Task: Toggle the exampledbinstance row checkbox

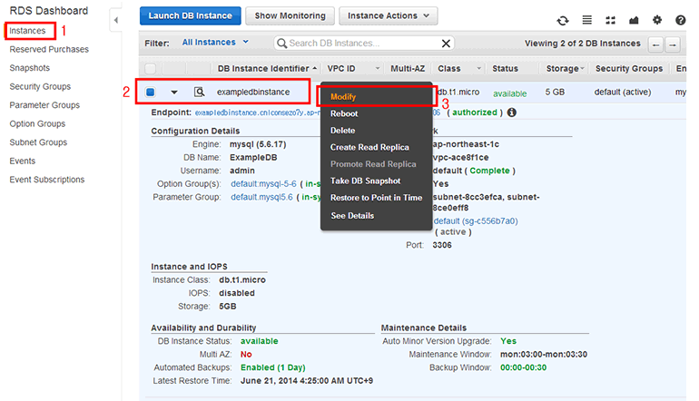Action: [x=151, y=93]
